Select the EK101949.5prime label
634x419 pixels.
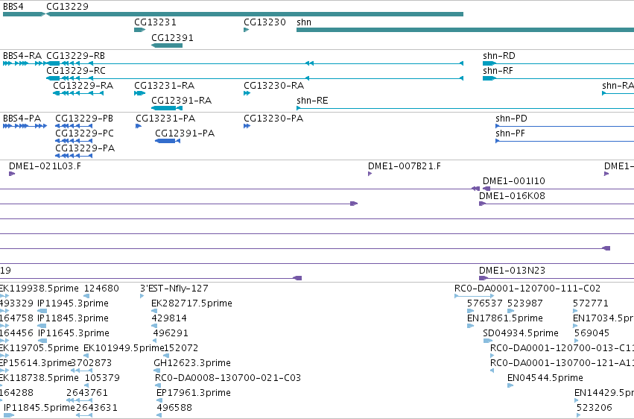pos(124,348)
